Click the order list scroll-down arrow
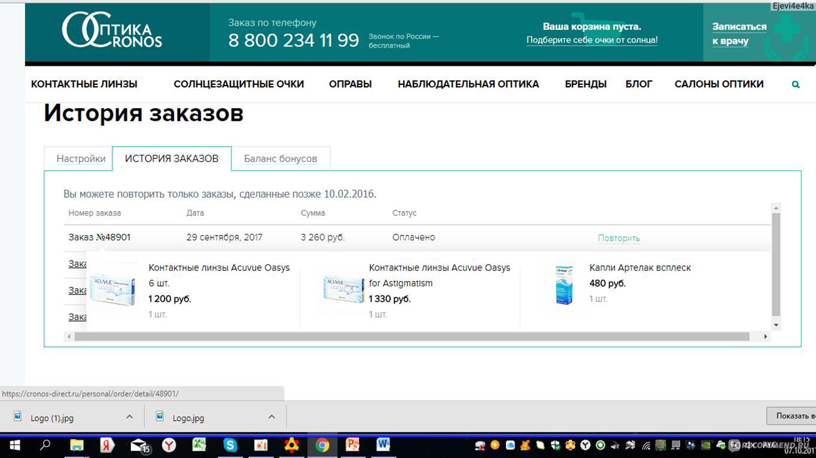816x458 pixels. tap(776, 325)
